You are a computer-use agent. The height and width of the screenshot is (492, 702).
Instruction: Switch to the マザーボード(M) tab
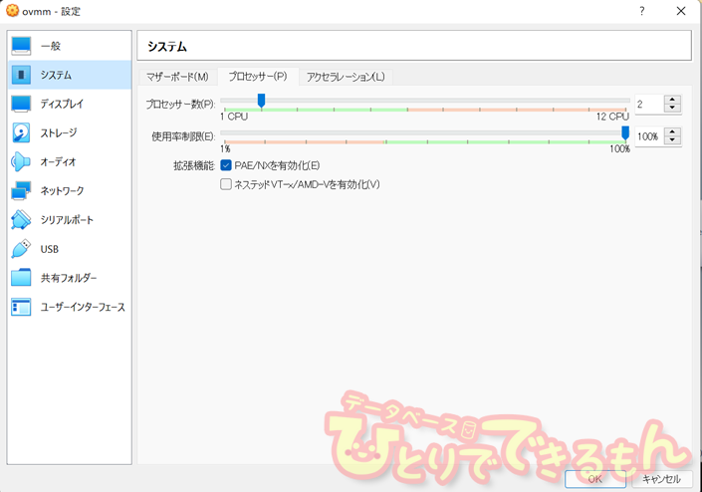pos(177,77)
